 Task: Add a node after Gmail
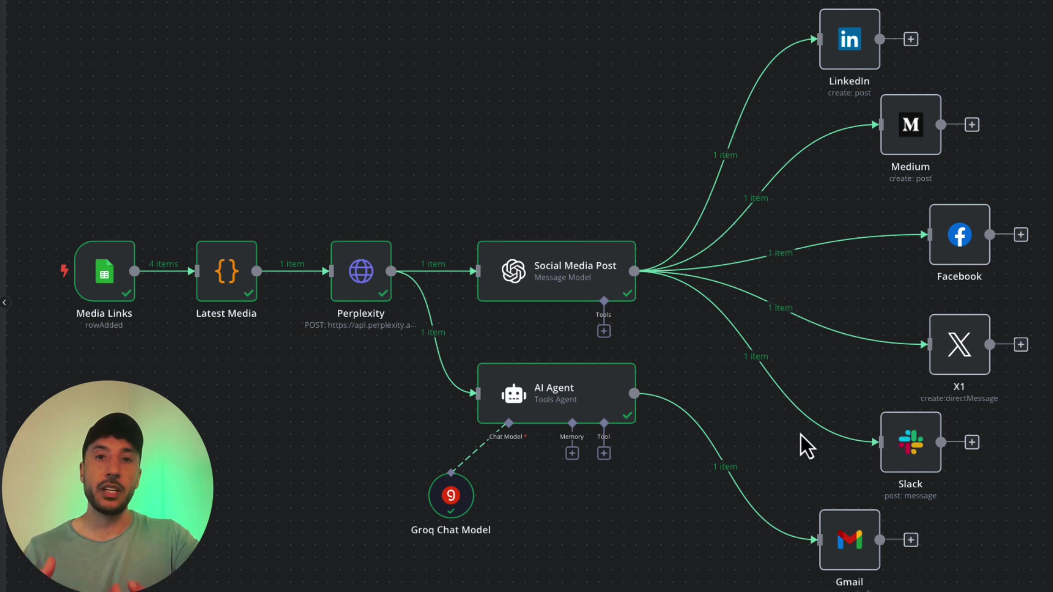click(x=911, y=540)
